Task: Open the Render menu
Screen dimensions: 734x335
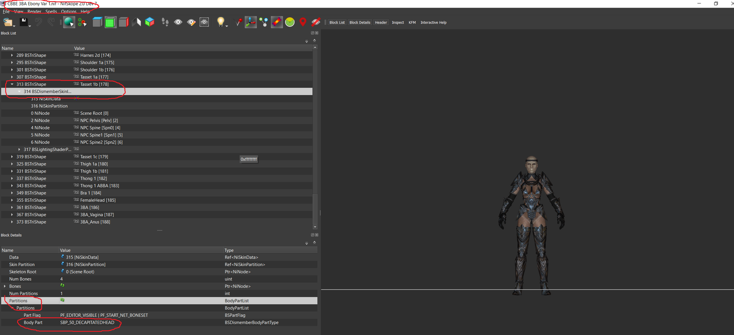Action: [34, 11]
